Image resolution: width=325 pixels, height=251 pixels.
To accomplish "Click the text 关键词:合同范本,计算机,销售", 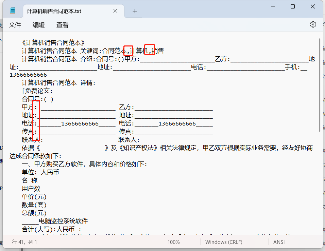I will [122, 51].
